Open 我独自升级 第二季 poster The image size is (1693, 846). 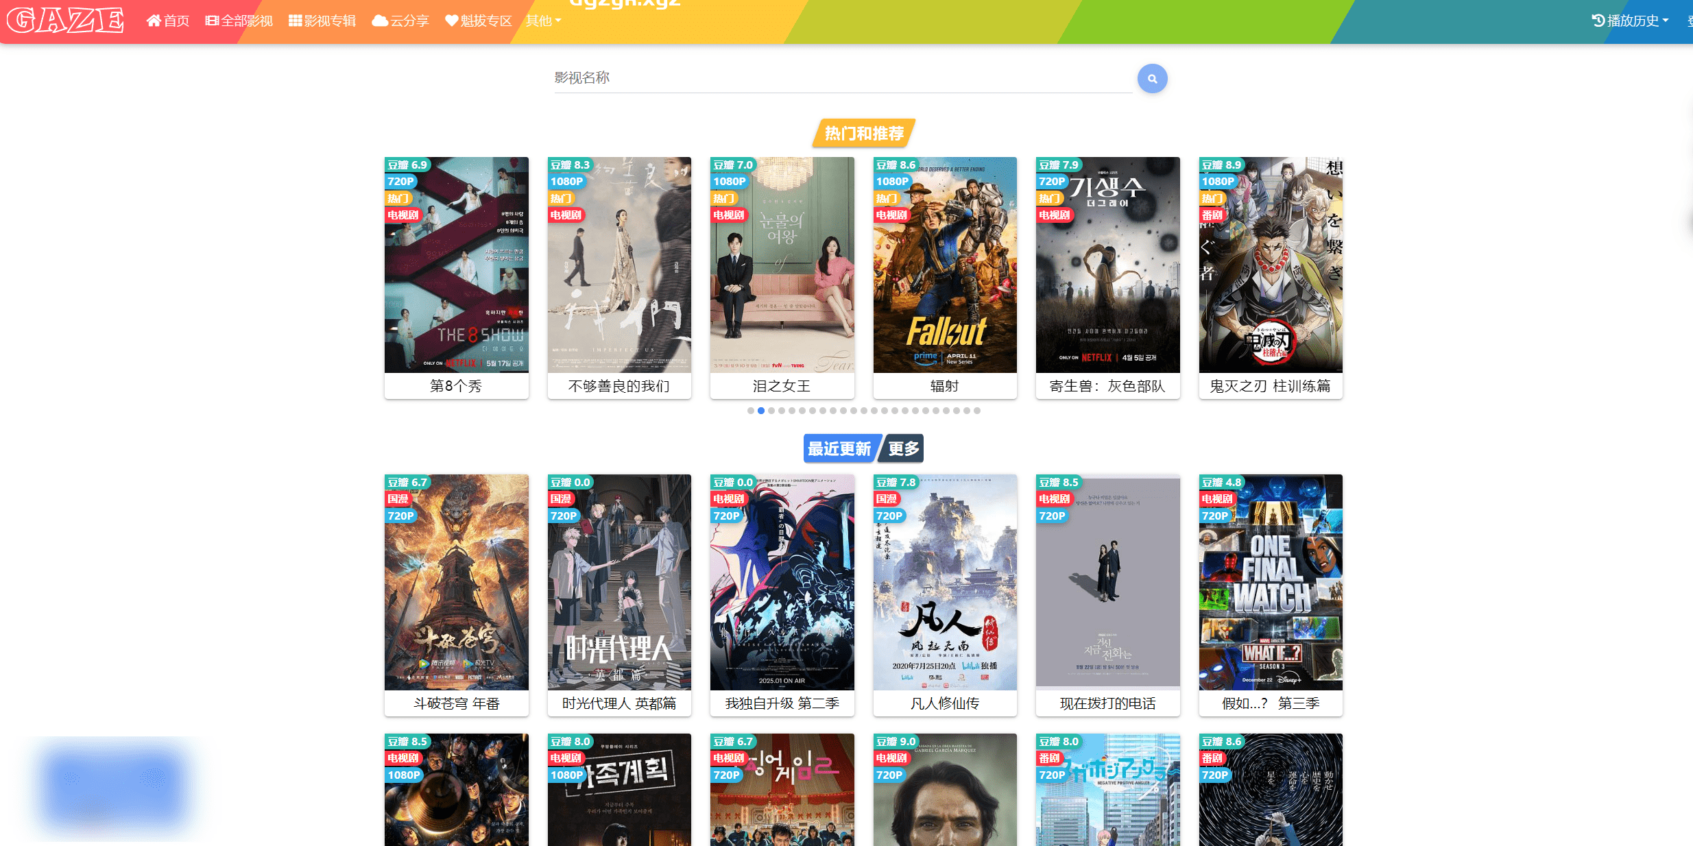pyautogui.click(x=782, y=582)
